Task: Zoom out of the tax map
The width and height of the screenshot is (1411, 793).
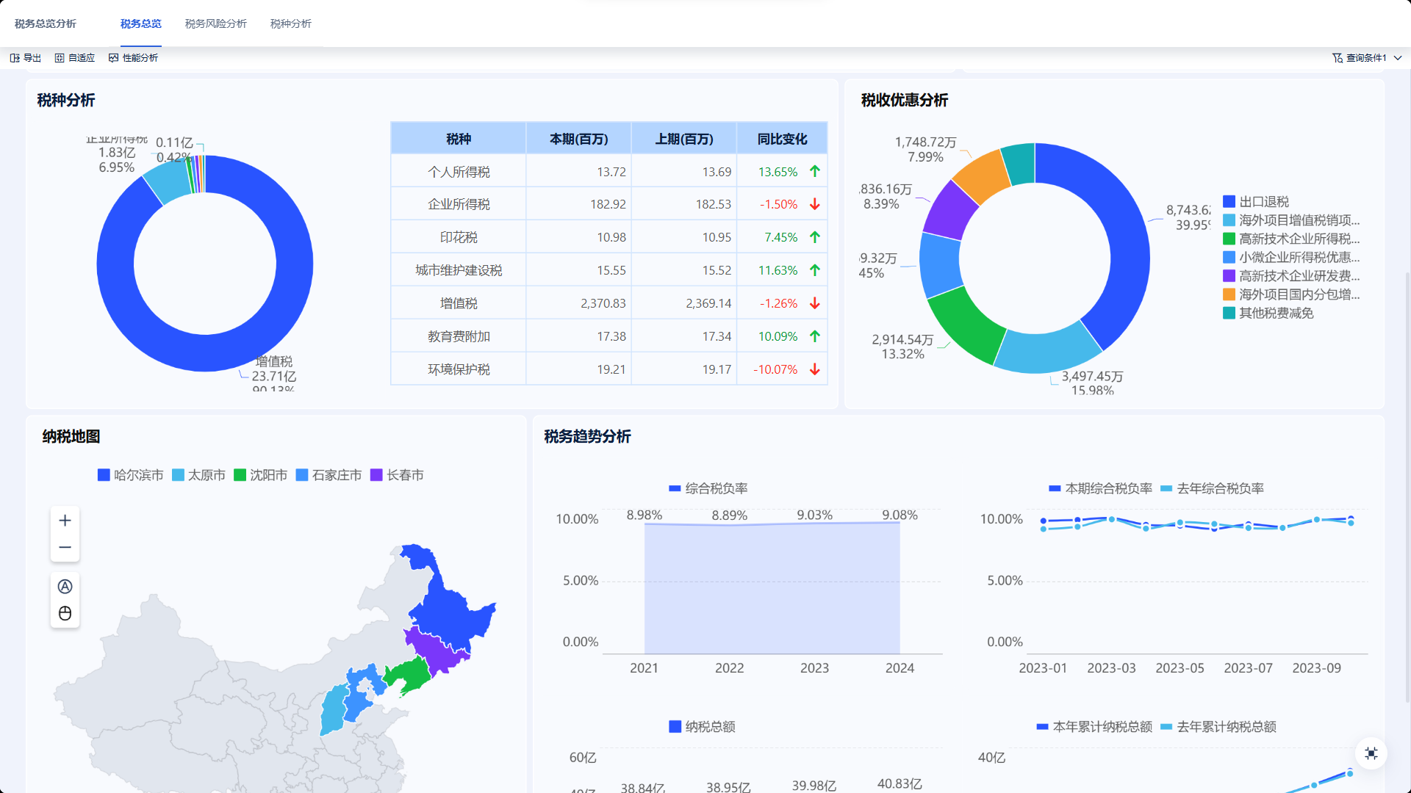Action: (x=65, y=548)
